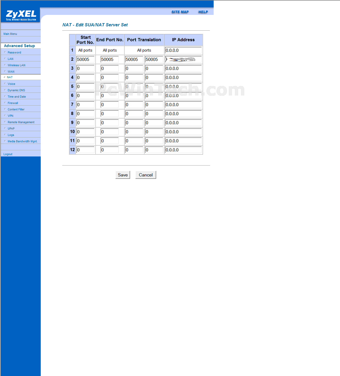The width and height of the screenshot is (340, 376).
Task: Open Content Filter settings
Action: (16, 109)
